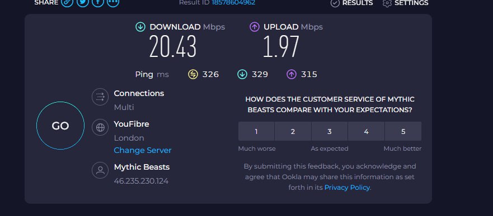Start the test with GO button
The image size is (493, 216).
[60, 126]
